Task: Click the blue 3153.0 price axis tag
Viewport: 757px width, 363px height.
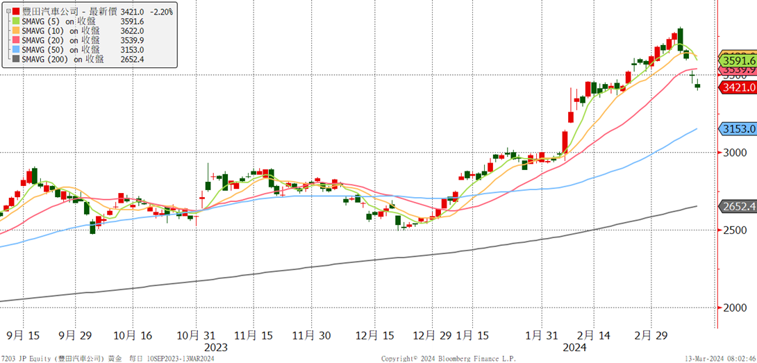Action: coord(738,129)
